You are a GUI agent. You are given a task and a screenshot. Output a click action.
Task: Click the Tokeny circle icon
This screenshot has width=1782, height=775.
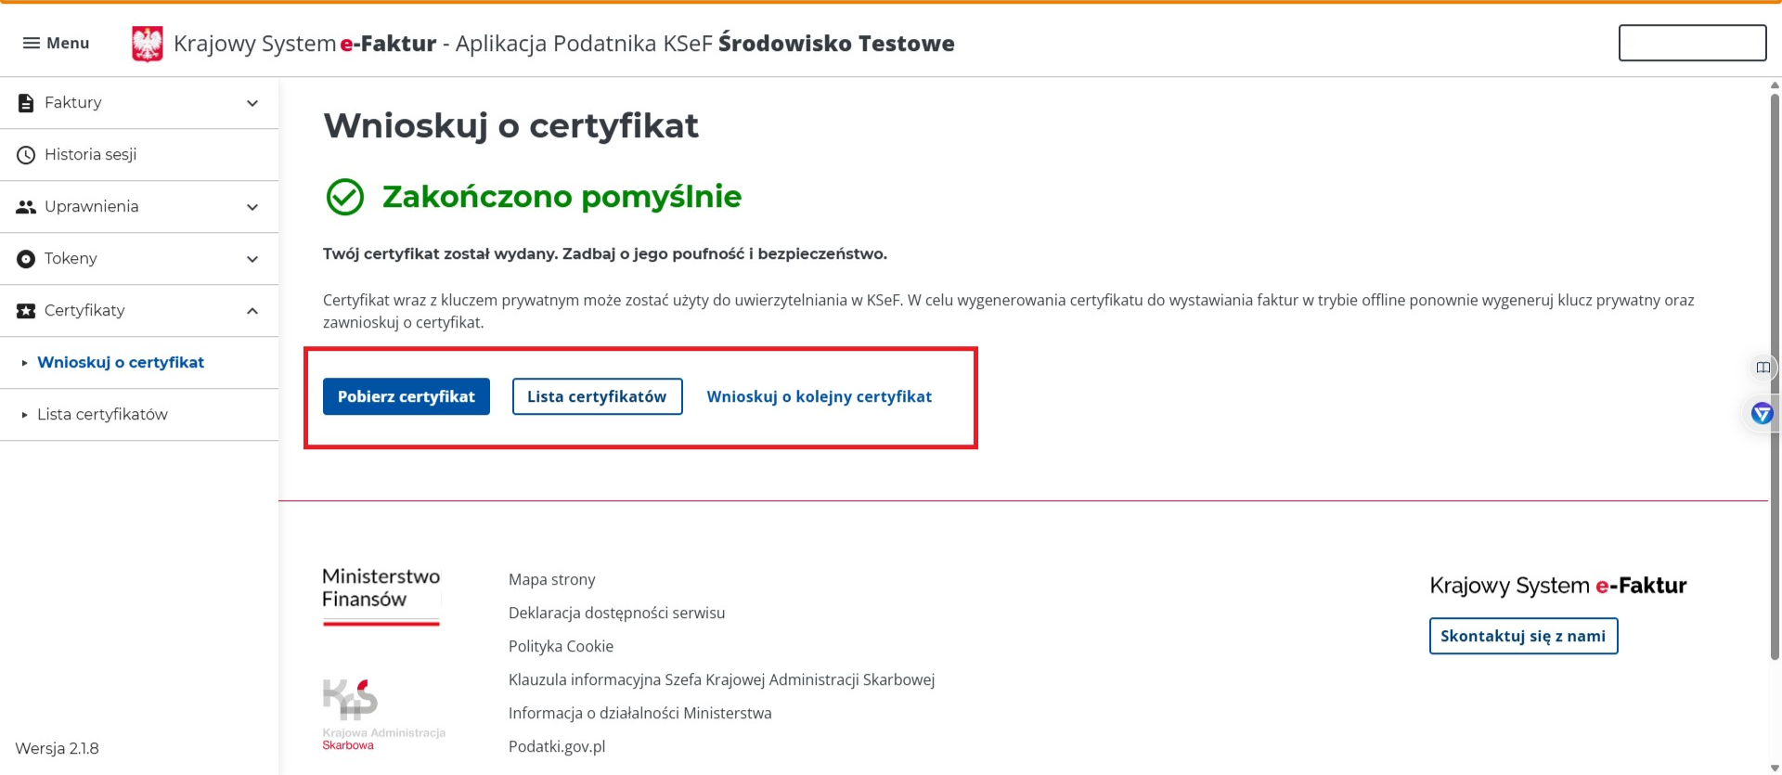point(26,259)
